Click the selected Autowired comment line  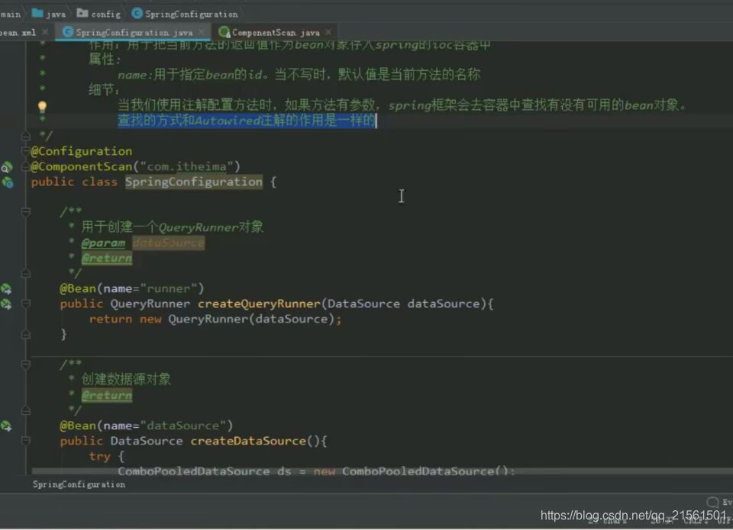(247, 120)
